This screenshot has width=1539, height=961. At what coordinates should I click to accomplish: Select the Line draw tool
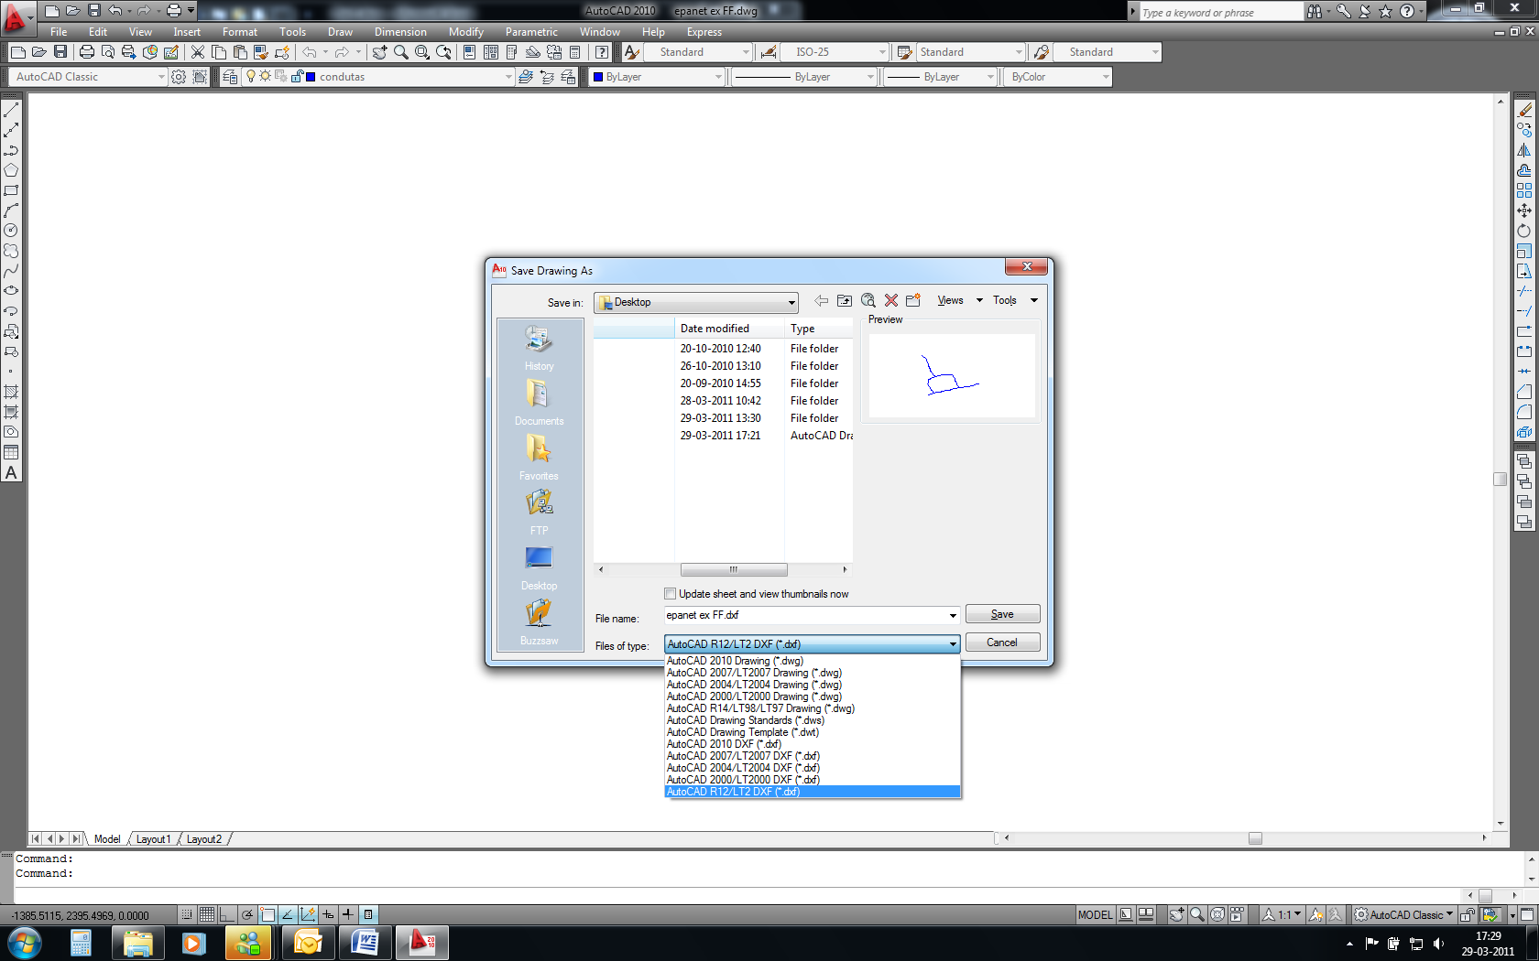click(x=11, y=110)
